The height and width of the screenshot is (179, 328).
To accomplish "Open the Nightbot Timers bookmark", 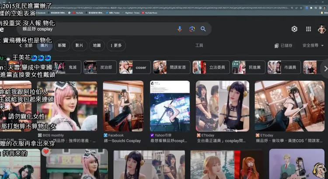I will [x=131, y=13].
